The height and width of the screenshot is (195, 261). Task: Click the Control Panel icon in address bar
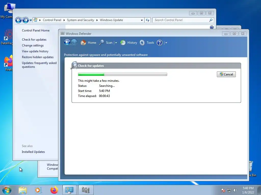[35, 20]
